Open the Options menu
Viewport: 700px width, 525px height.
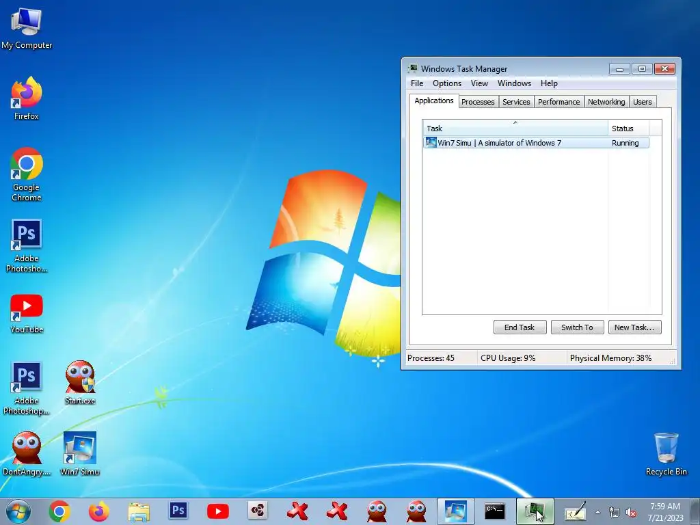point(447,83)
